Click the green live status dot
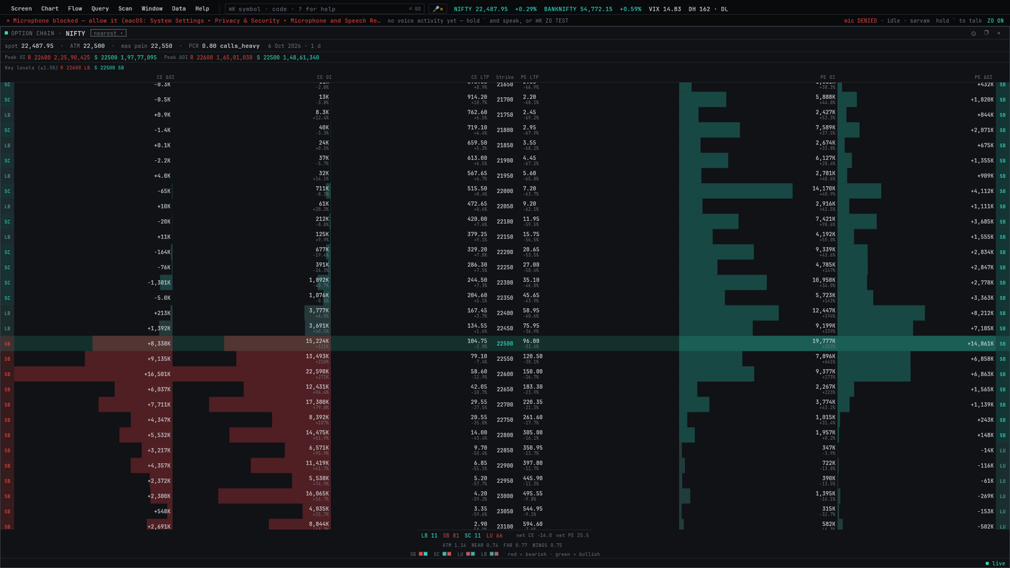 [987, 563]
